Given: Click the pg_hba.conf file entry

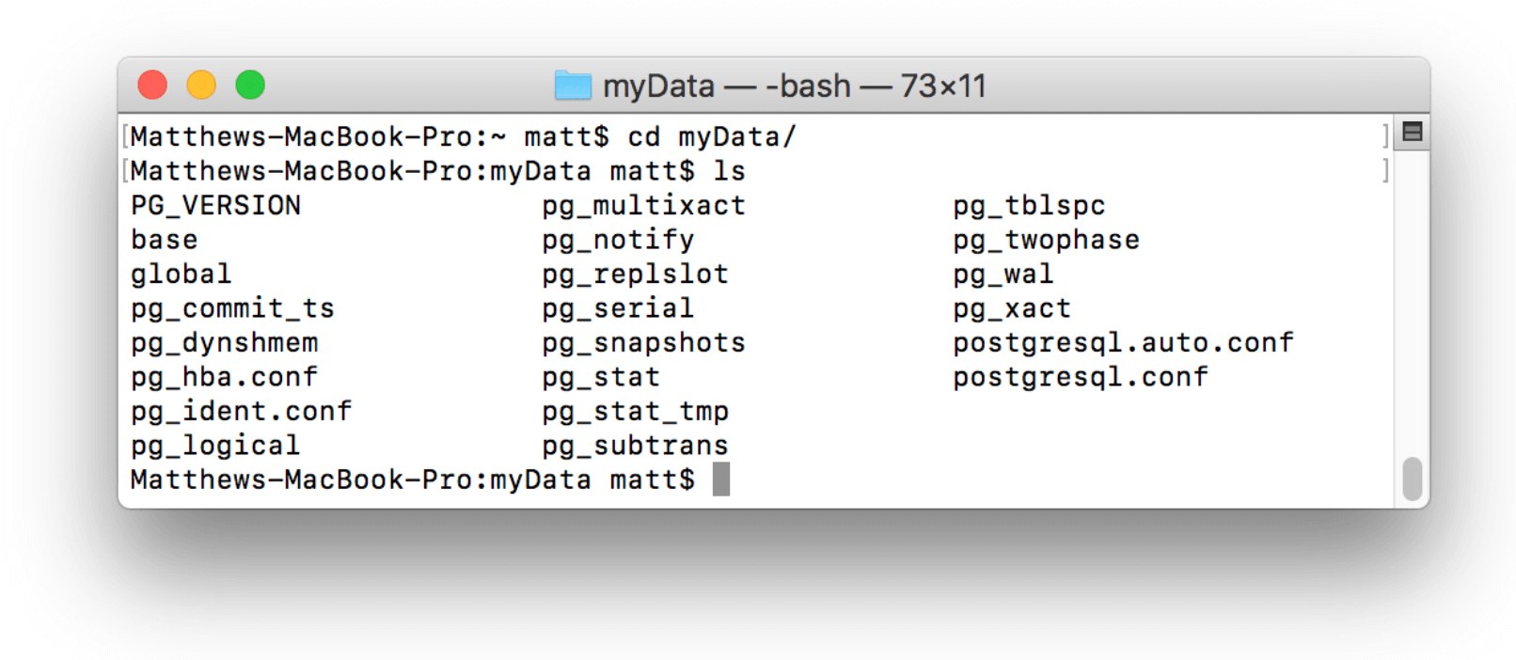Looking at the screenshot, I should point(222,376).
